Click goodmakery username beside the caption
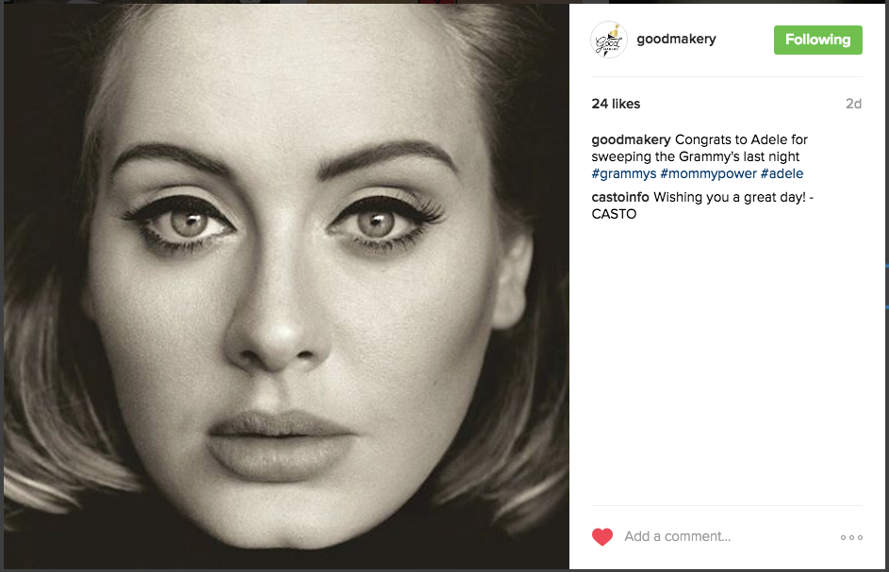The height and width of the screenshot is (572, 889). 631,139
